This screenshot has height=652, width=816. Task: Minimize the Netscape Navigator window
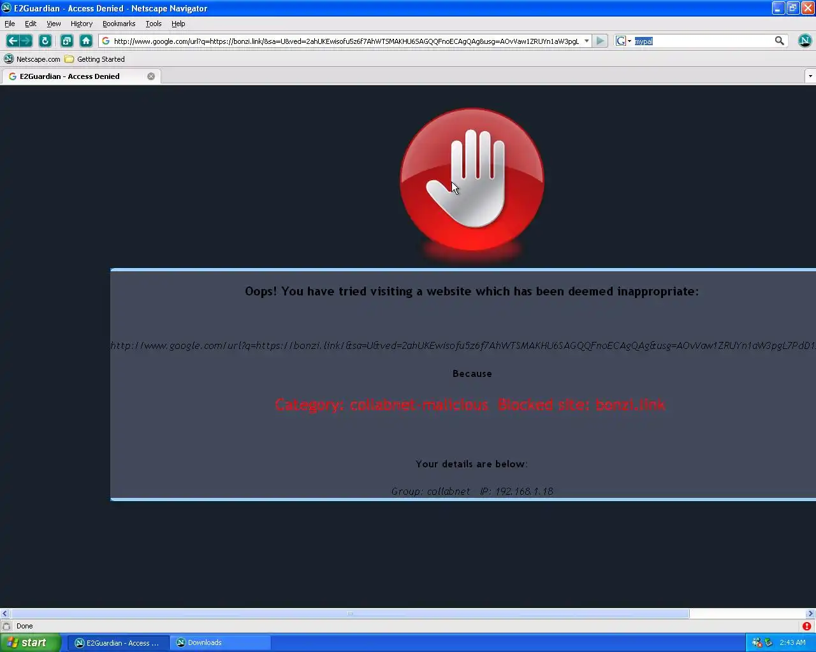pos(778,8)
